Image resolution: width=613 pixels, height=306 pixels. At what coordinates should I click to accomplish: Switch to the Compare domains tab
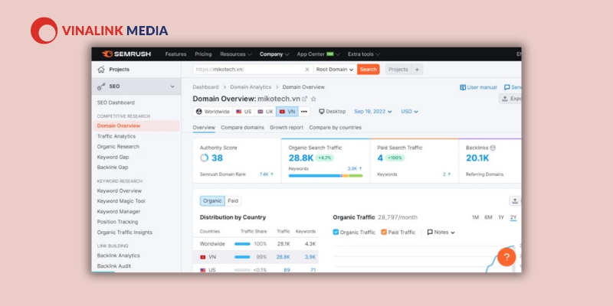(242, 128)
